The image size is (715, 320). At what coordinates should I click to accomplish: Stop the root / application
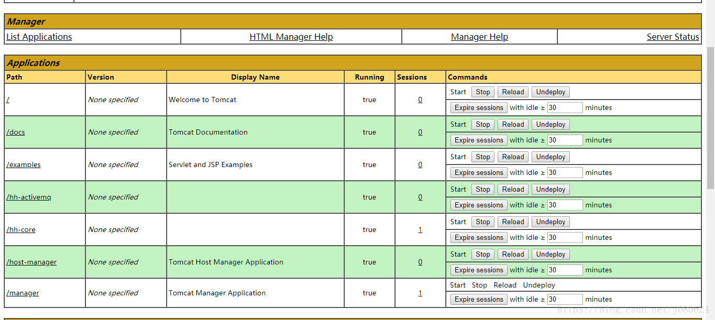[x=483, y=92]
